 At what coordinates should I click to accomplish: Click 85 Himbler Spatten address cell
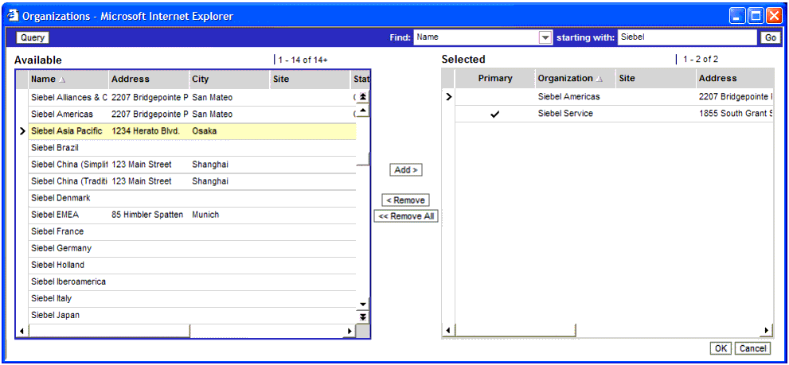[x=147, y=215]
